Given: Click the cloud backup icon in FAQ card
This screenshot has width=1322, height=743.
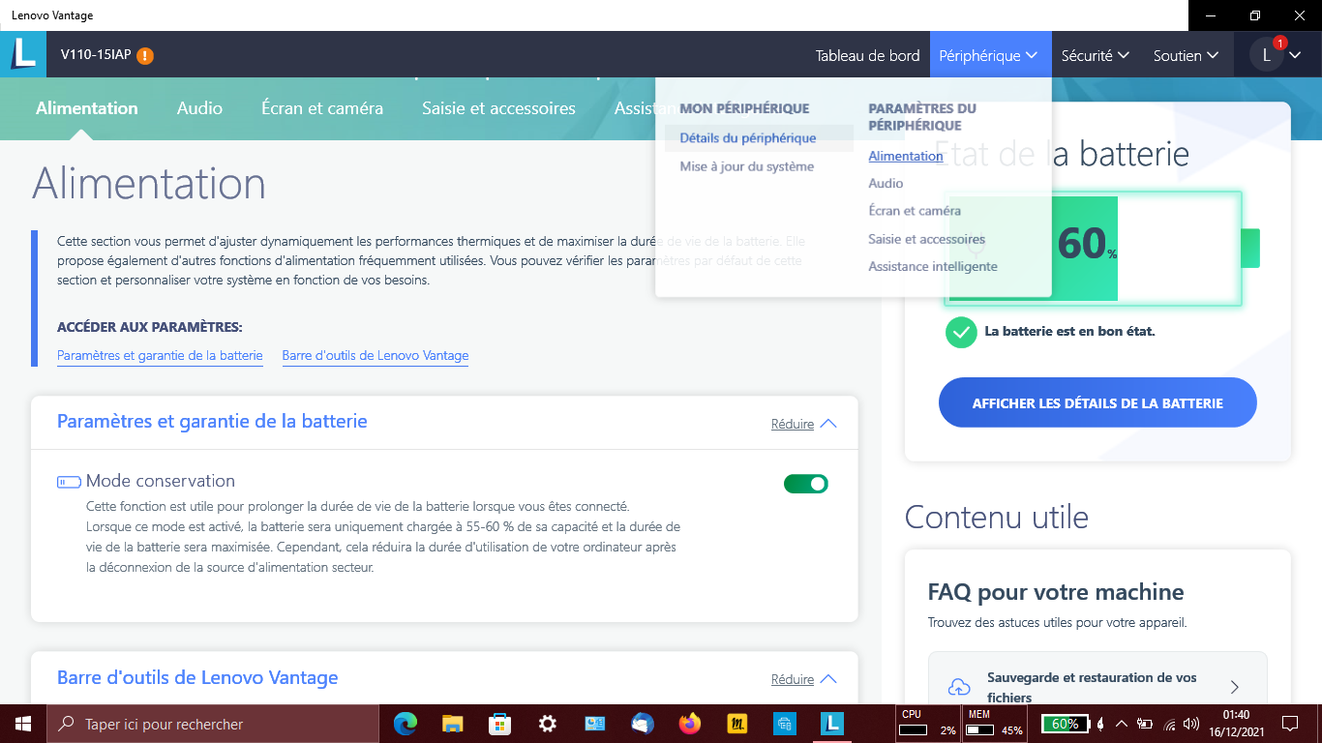Looking at the screenshot, I should [x=958, y=687].
